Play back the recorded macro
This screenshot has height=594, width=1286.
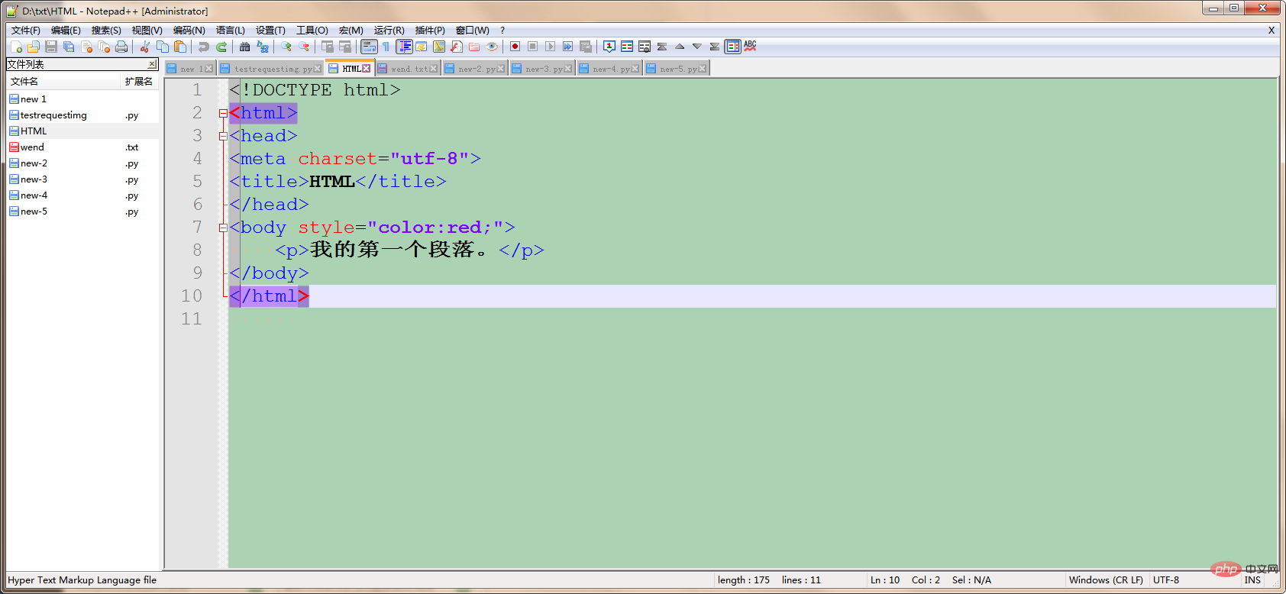coord(550,47)
